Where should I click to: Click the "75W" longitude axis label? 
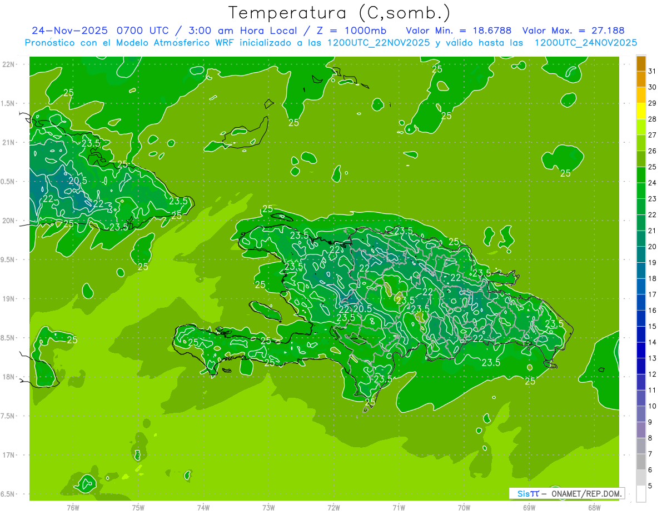(138, 507)
